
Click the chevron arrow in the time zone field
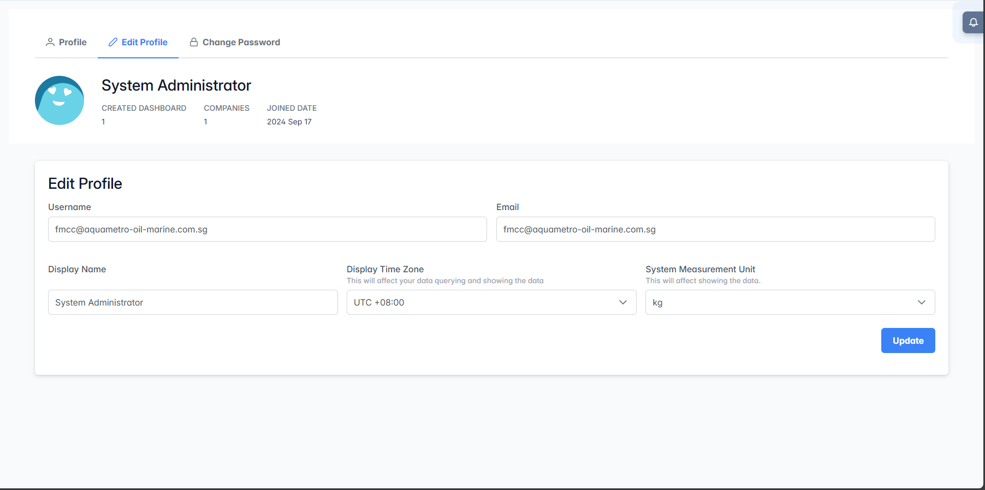pos(622,302)
